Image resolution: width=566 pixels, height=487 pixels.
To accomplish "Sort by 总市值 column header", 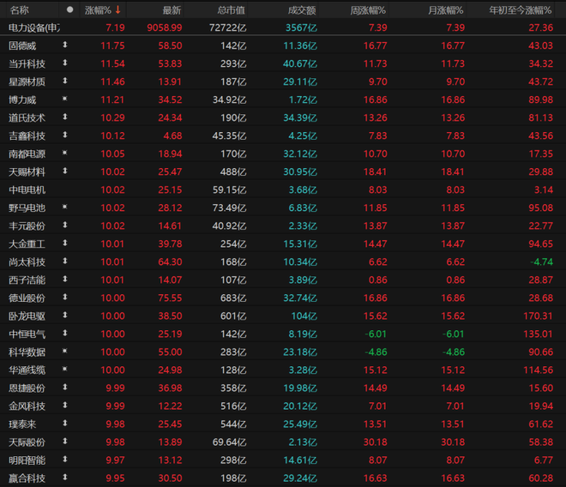I will (x=232, y=10).
